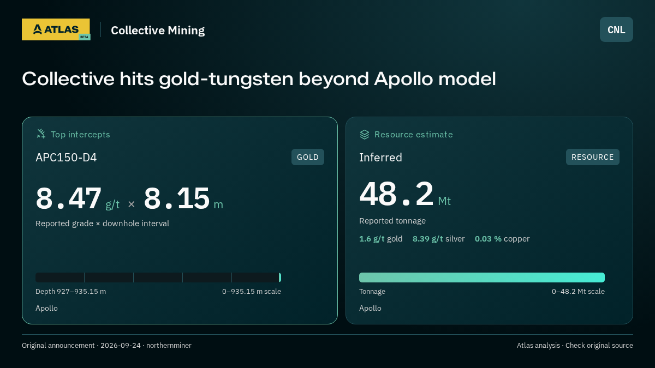Click the Original announcement footer source
The image size is (655, 368).
click(106, 346)
